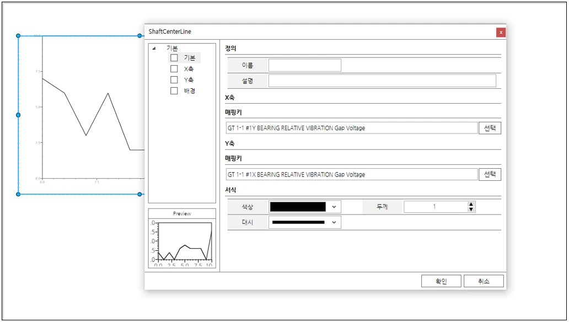
Task: Increase 두께 value with up arrow
Action: (x=471, y=204)
